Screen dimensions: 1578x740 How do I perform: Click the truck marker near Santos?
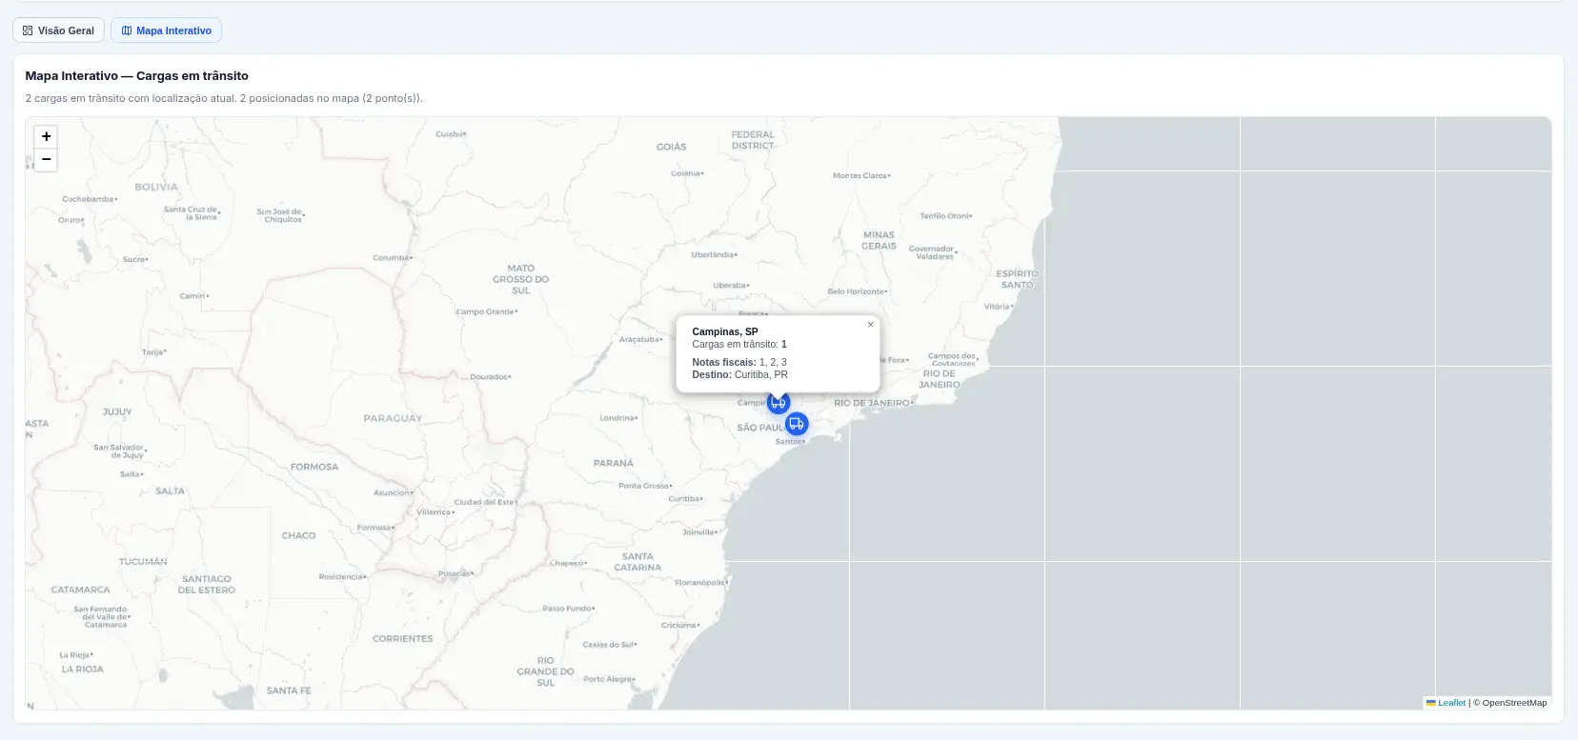tap(797, 423)
